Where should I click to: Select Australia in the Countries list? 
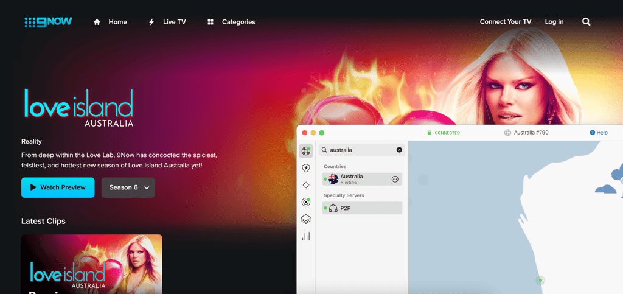point(362,179)
